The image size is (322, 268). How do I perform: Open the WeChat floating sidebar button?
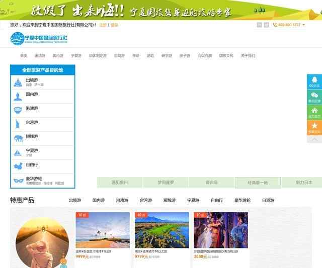314,97
